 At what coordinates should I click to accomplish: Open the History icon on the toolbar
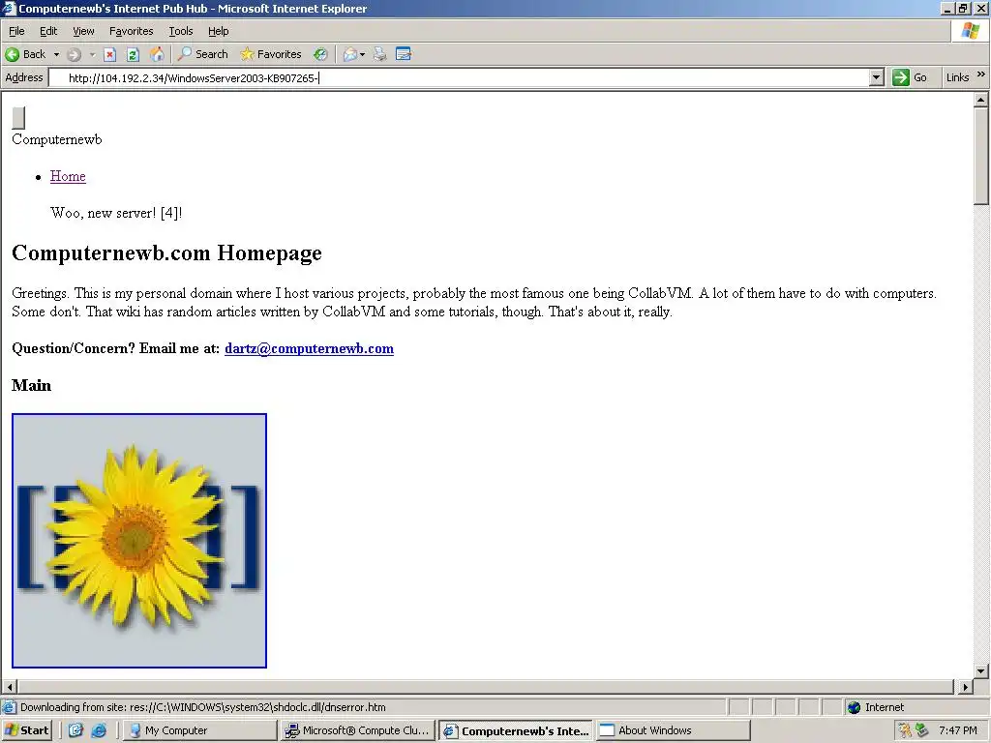321,54
